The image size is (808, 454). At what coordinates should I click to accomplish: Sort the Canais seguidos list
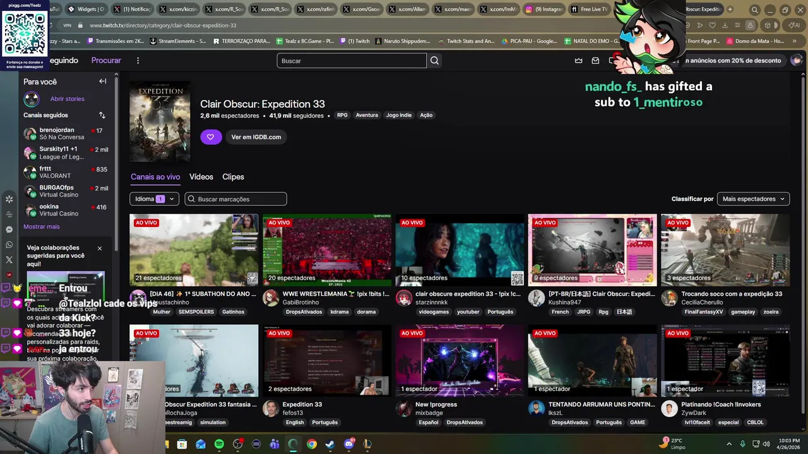(x=102, y=115)
